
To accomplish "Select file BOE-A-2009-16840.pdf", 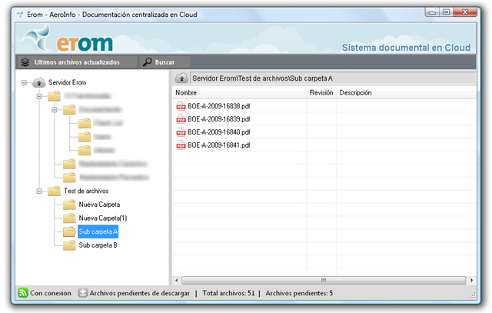I will [x=218, y=132].
